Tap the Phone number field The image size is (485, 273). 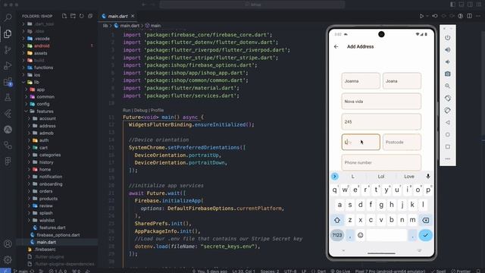(x=381, y=162)
